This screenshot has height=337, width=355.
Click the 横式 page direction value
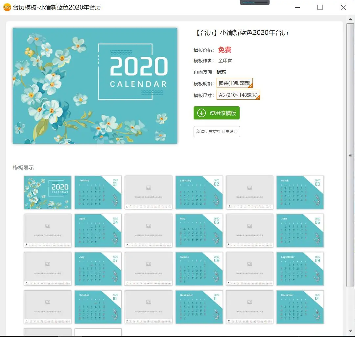[x=221, y=72]
